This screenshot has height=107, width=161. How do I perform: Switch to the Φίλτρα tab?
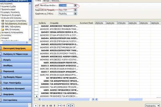tap(46, 1)
